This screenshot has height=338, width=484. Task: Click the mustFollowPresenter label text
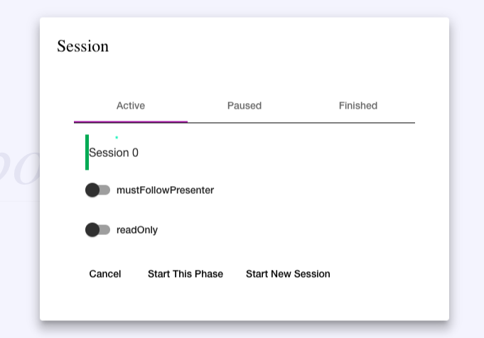[165, 190]
